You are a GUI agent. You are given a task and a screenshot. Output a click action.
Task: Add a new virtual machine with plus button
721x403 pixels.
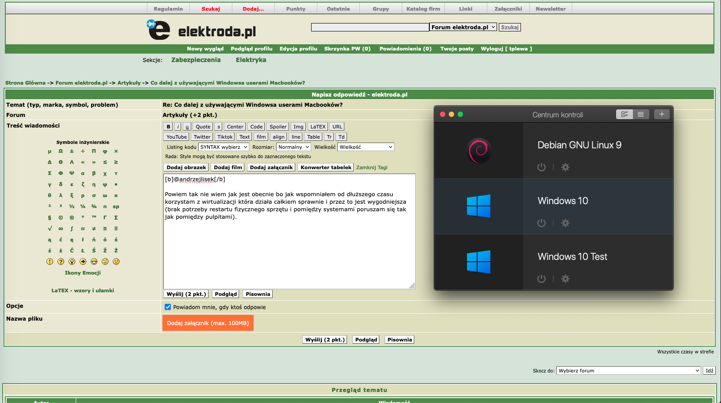[662, 114]
